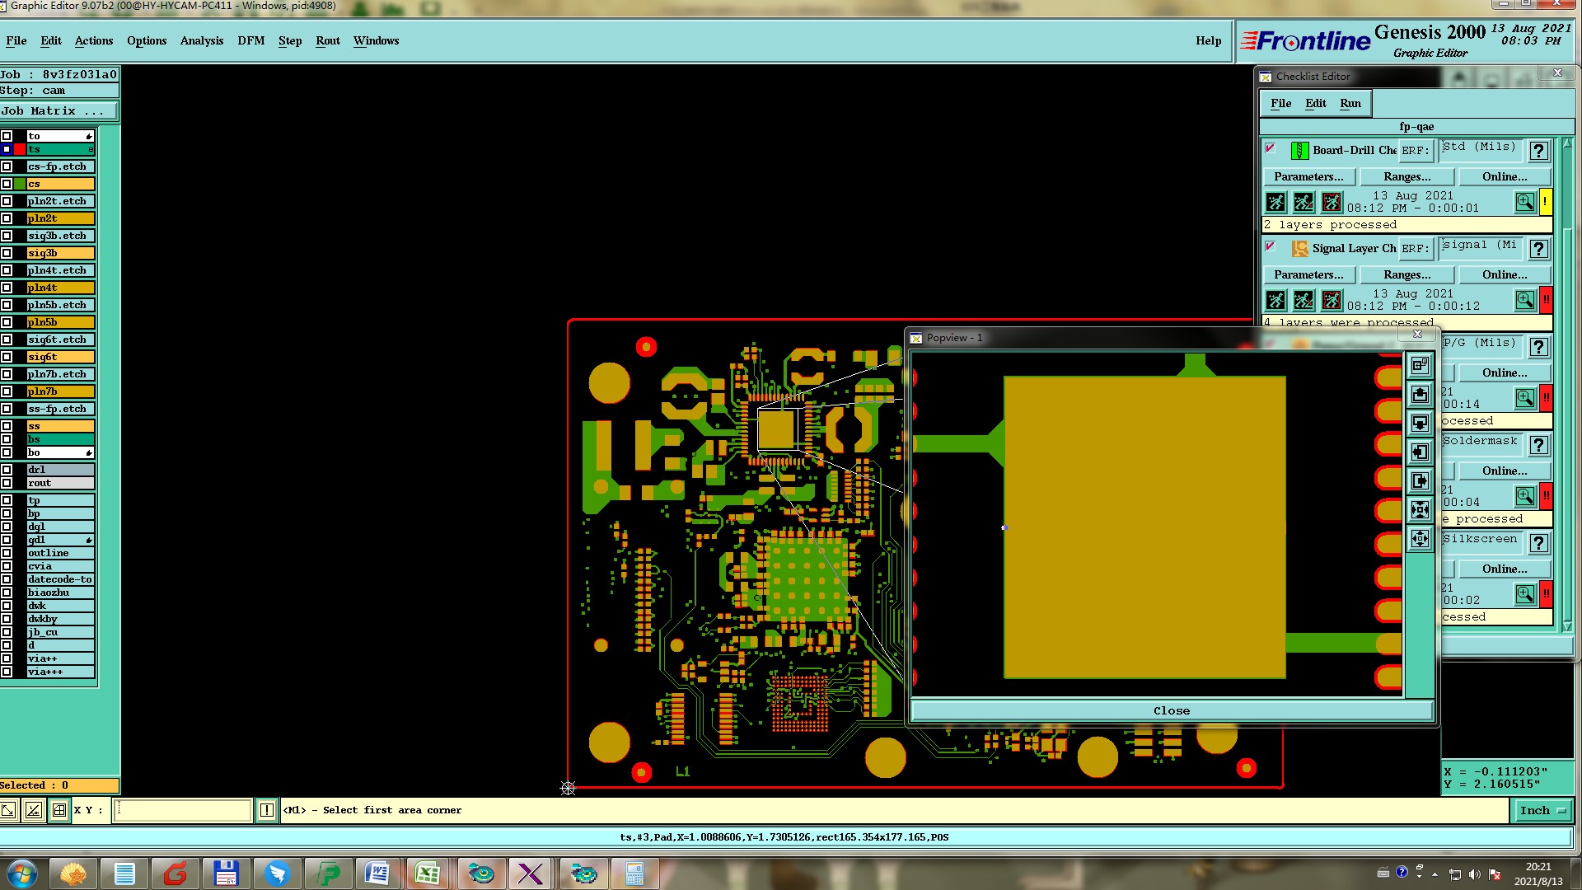1582x890 pixels.
Task: Click pan up arrow icon in Popview
Action: [1420, 395]
